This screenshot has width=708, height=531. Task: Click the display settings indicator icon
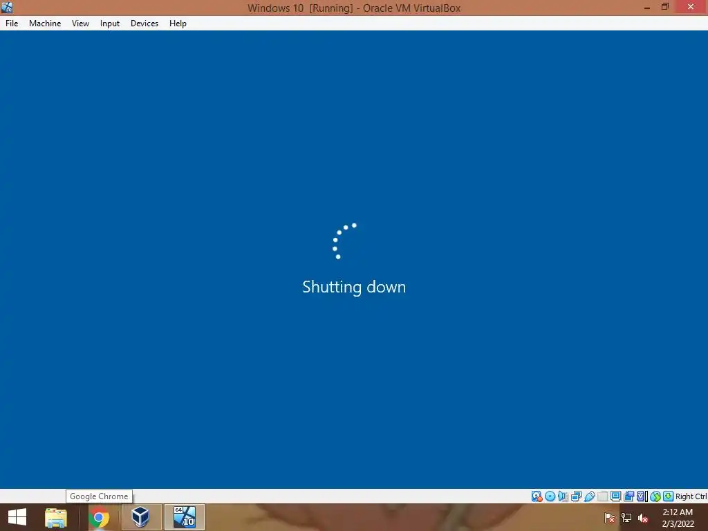point(615,496)
